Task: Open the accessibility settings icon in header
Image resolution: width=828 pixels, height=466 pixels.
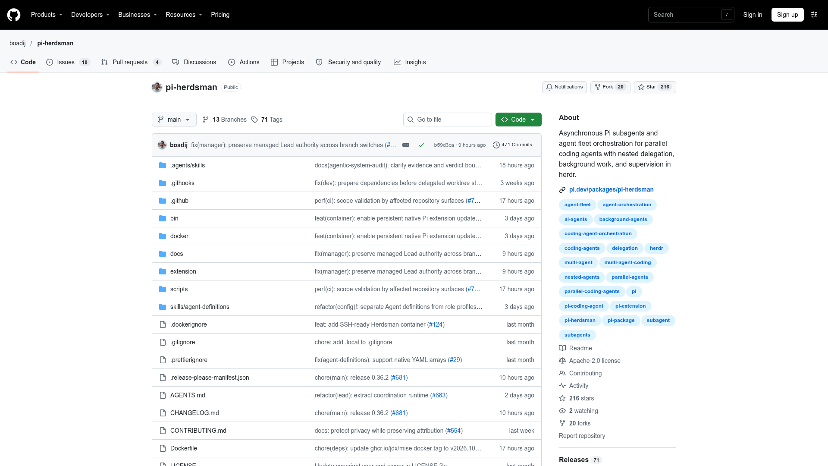Action: pyautogui.click(x=814, y=15)
